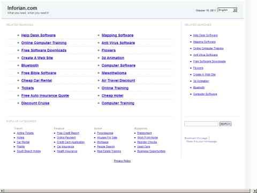Open the Flights category link
The height and width of the screenshot is (193, 257).
point(21,146)
